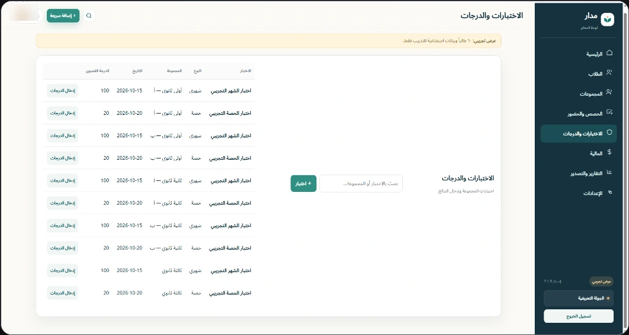The image size is (629, 335).
Task: Click date 2026-10-20 in the last table row
Action: point(130,293)
